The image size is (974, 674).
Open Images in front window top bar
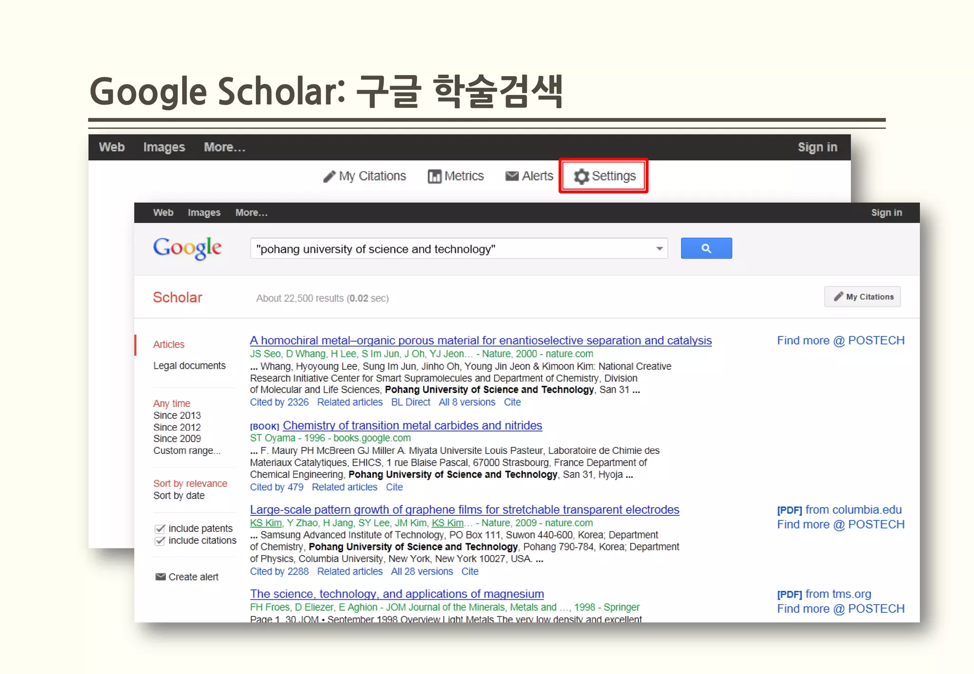point(204,212)
